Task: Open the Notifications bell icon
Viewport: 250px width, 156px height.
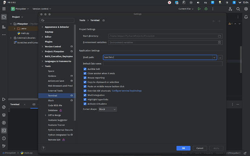Action: [x=246, y=17]
